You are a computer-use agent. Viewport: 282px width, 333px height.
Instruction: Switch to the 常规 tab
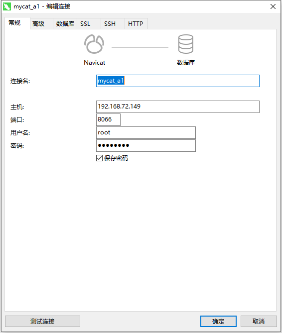[17, 23]
